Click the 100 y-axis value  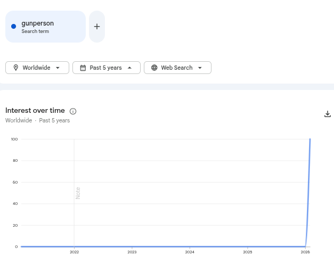[14, 139]
